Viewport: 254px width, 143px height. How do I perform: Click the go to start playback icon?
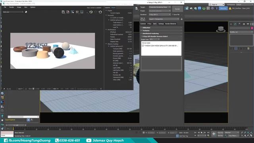tap(195, 133)
